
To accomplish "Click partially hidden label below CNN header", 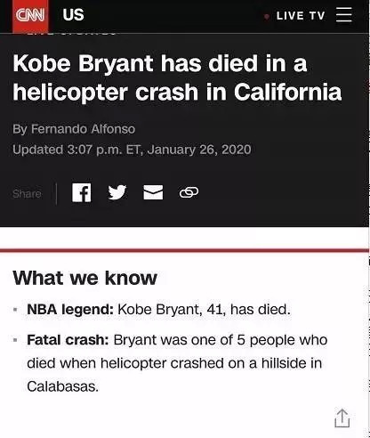I will 73,34.
